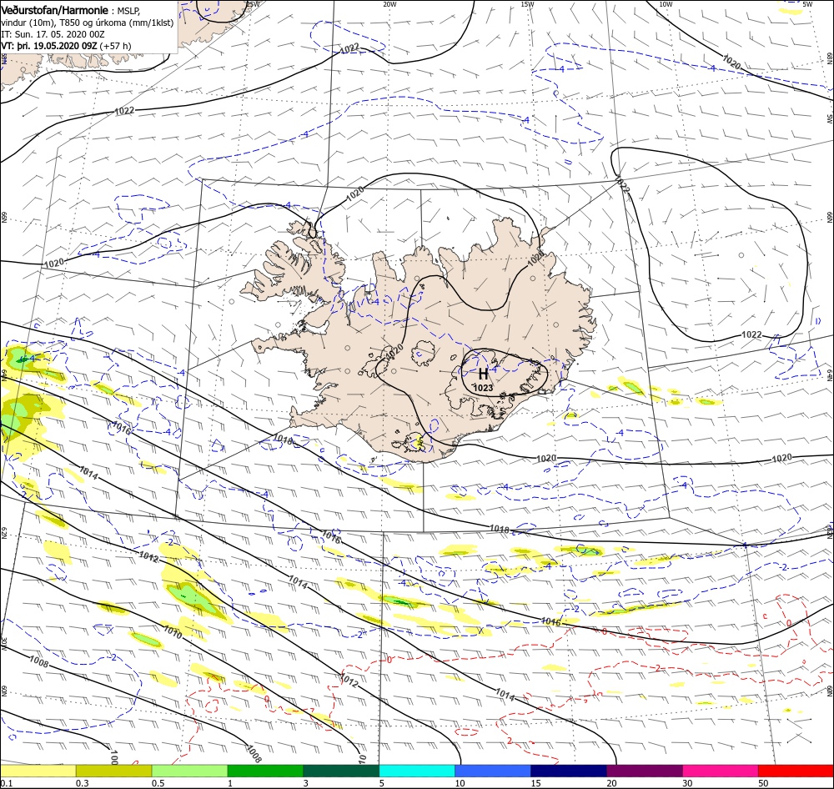
Task: Pick the blue 10–15 mm legend swatch
Action: coord(493,771)
